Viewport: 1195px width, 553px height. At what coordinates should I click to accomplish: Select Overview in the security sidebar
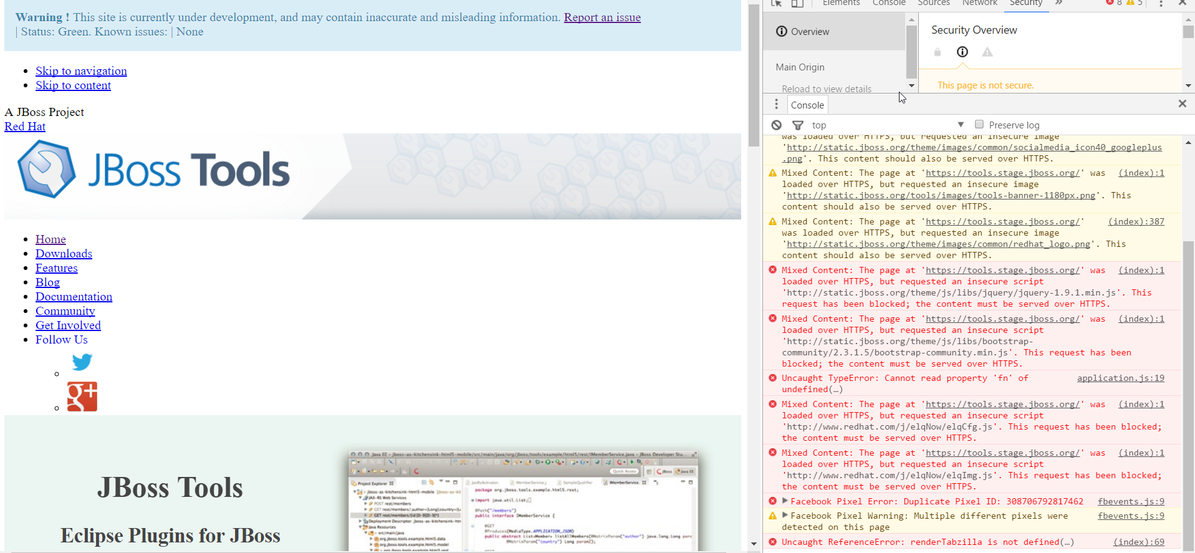tap(834, 31)
